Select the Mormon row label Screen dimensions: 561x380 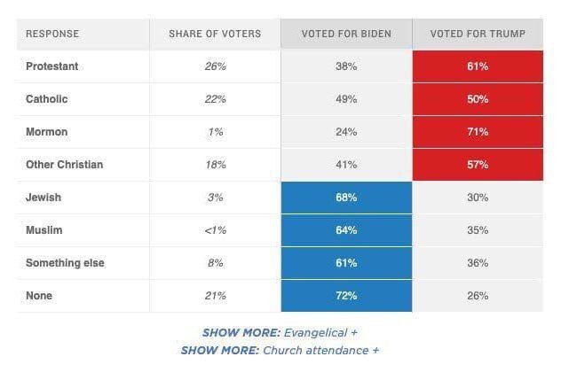tap(46, 132)
